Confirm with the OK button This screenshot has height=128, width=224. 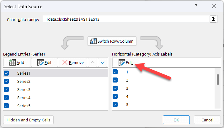(176, 120)
